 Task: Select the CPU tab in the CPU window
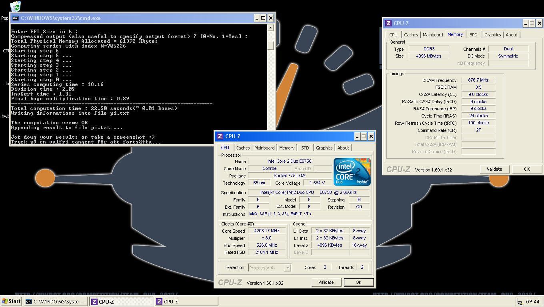(x=225, y=148)
